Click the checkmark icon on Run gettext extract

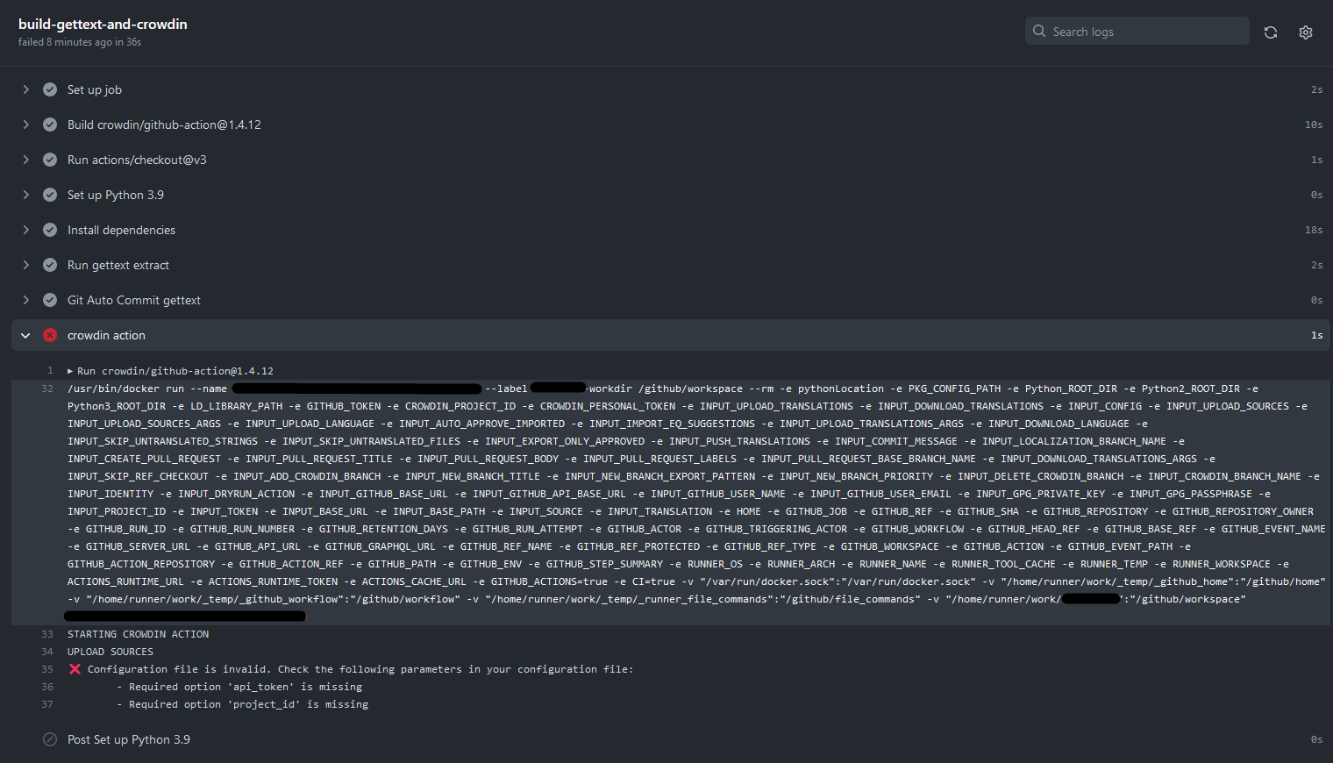tap(50, 264)
